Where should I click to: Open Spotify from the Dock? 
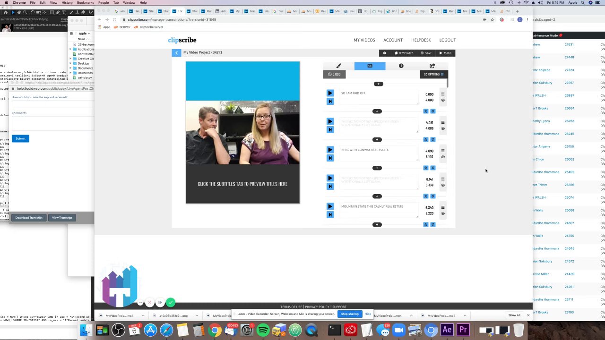click(263, 330)
